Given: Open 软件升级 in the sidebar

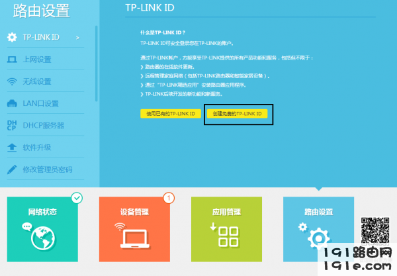Looking at the screenshot, I should [46, 148].
